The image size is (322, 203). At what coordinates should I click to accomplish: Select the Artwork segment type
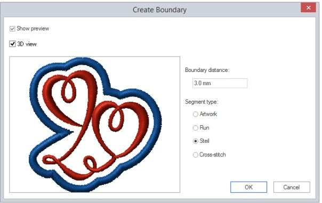point(196,114)
